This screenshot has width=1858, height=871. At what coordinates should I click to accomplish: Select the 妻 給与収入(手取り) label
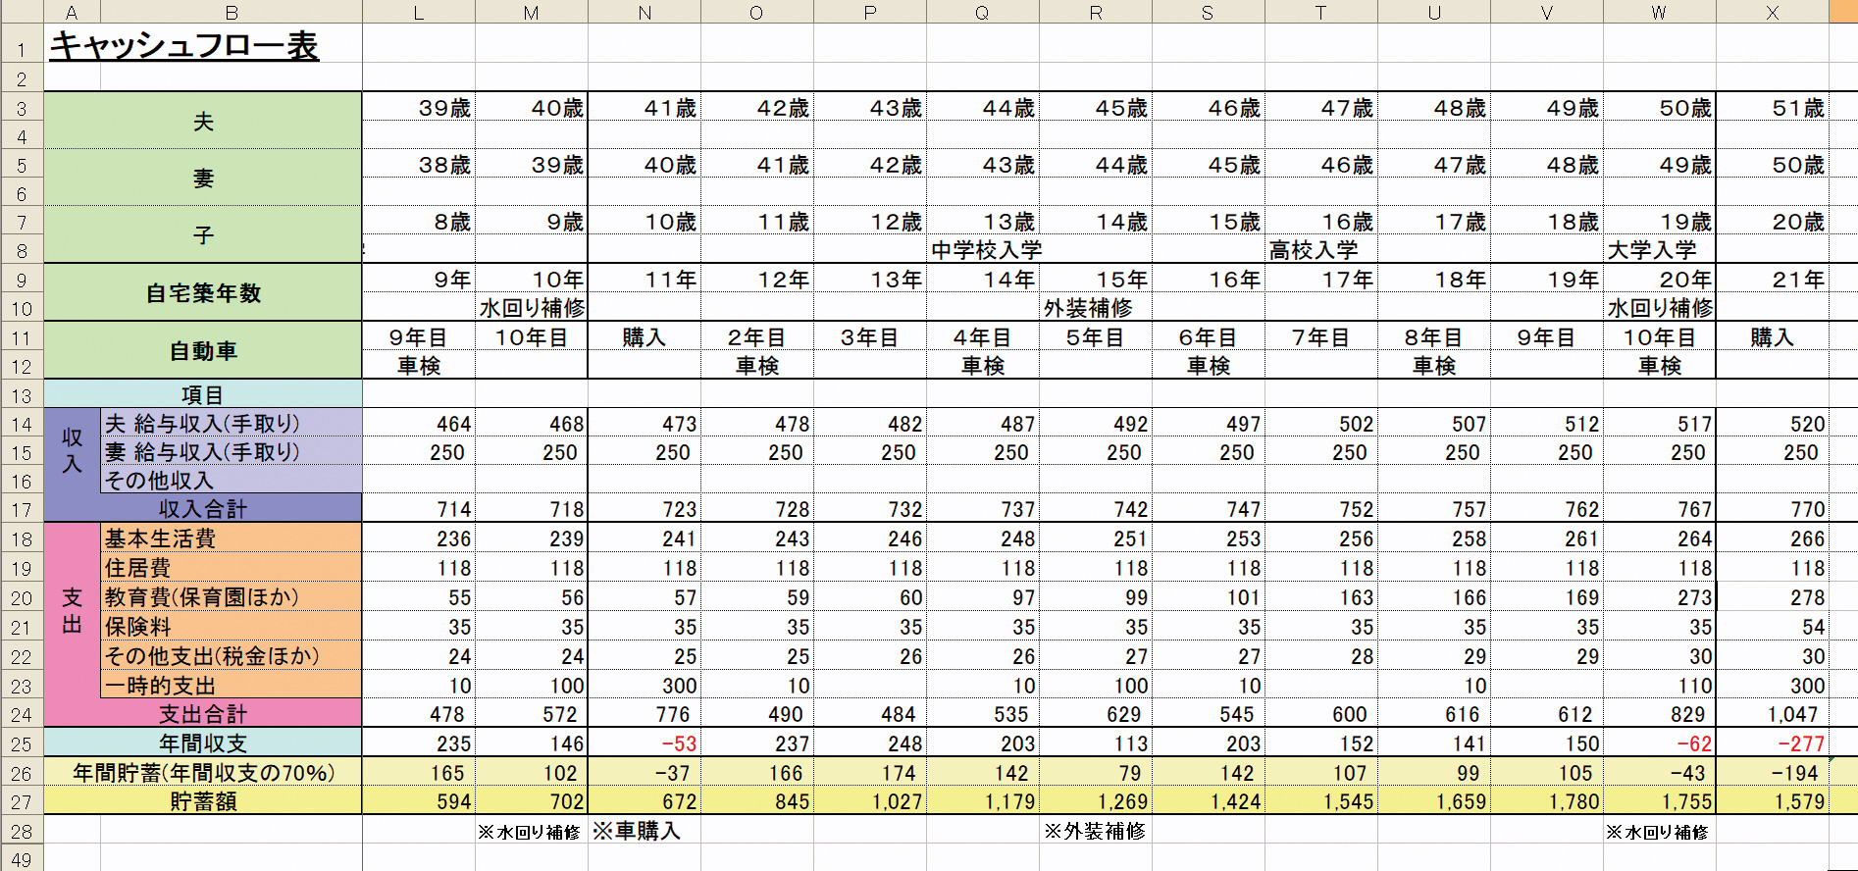(x=232, y=452)
